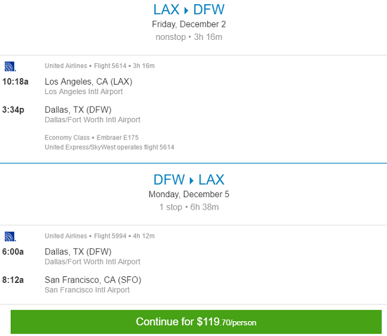Select the 6:00a departure time
The image size is (387, 336).
point(13,251)
